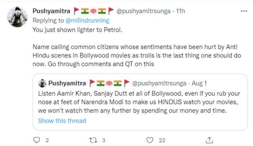This screenshot has width=253, height=146.
Task: Open the @pushyamitrsunga handle on the main tweet
Action: 143,11
